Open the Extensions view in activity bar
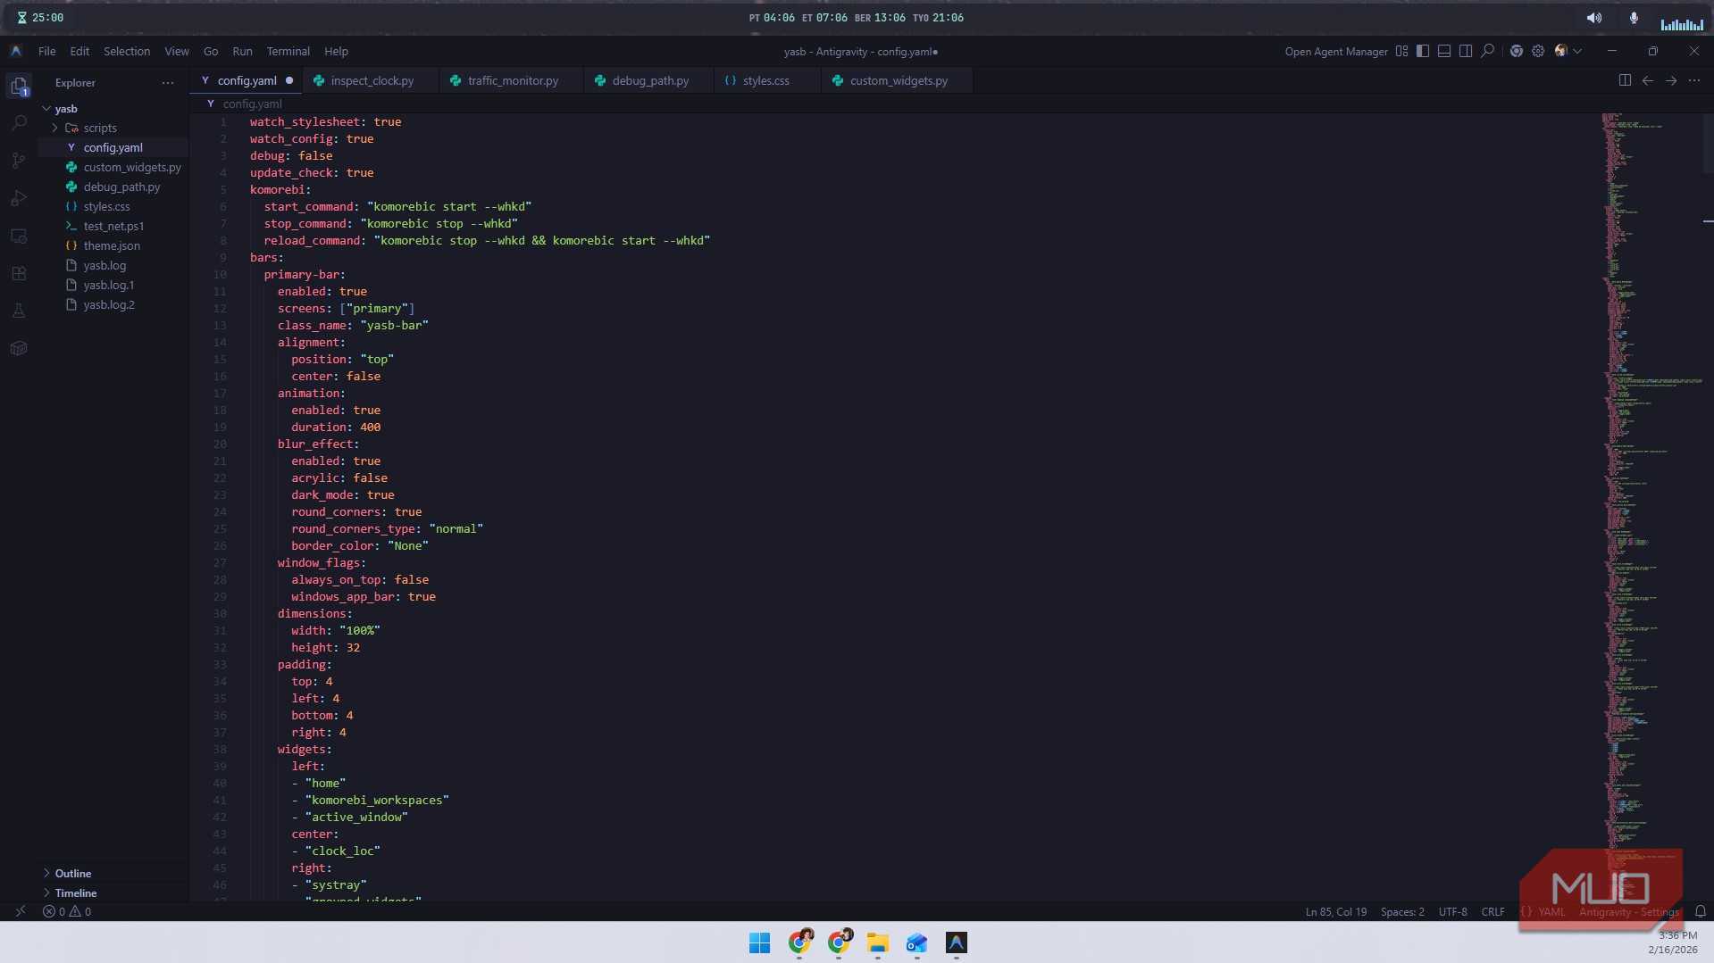1714x963 pixels. (x=19, y=274)
